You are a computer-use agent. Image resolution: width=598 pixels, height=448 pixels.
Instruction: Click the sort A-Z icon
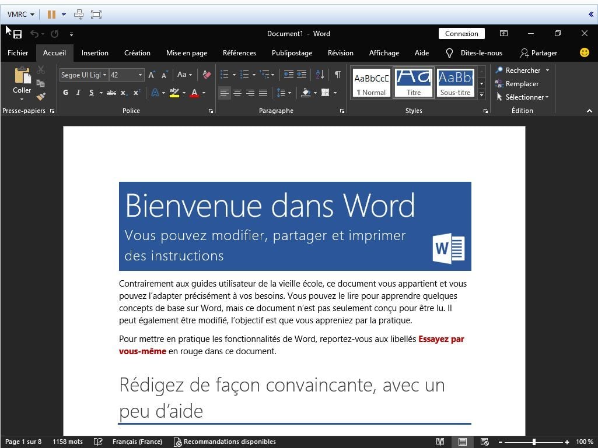(320, 75)
